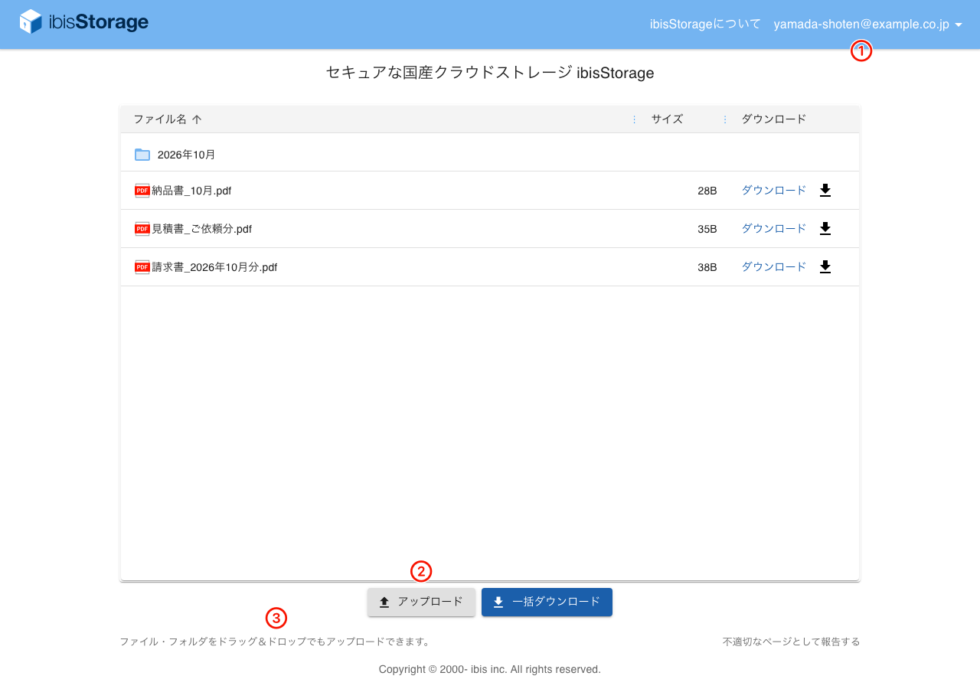Image resolution: width=980 pixels, height=689 pixels.
Task: Select file name 見積書_ご依頼分.pdf
Action: coord(201,229)
